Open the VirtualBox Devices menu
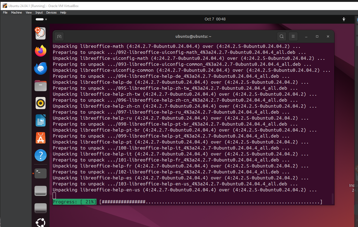 coord(51,13)
